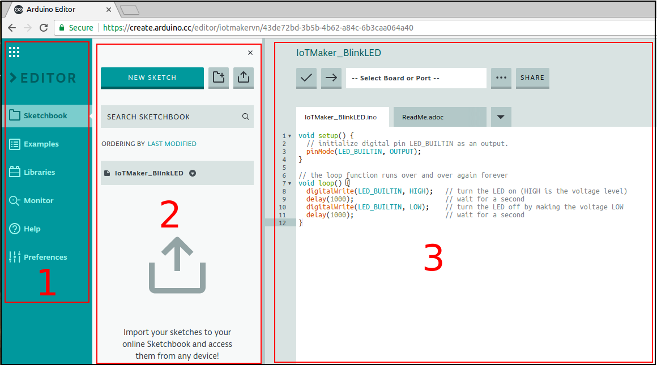Click the EDITOR logo
657x365 pixels.
click(x=43, y=78)
